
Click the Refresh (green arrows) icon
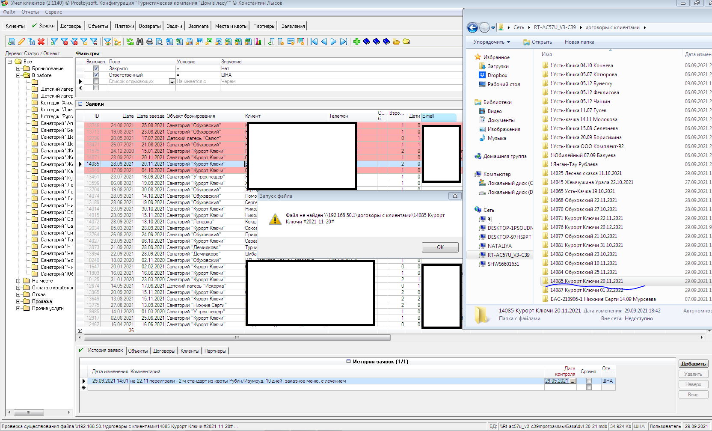click(130, 42)
